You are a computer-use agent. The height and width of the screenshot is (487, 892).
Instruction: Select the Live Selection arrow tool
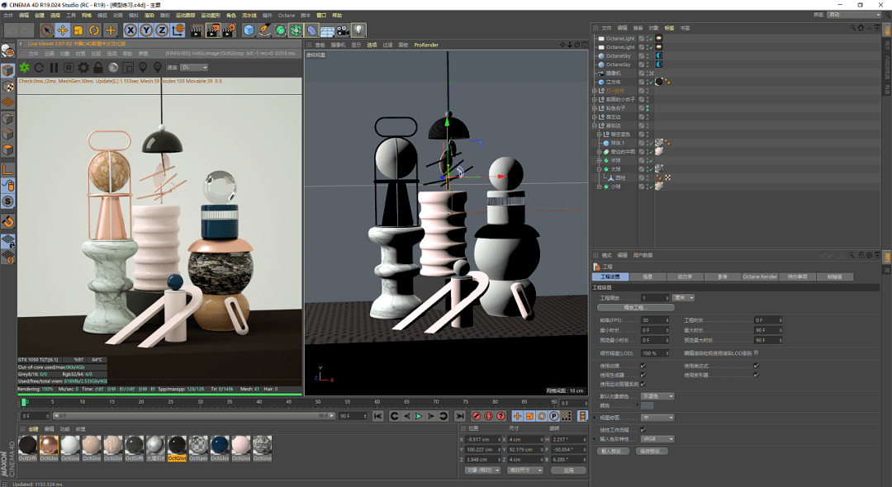[x=46, y=30]
